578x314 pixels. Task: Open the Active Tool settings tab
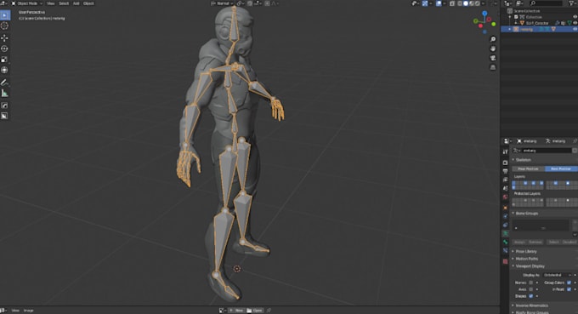(x=505, y=151)
